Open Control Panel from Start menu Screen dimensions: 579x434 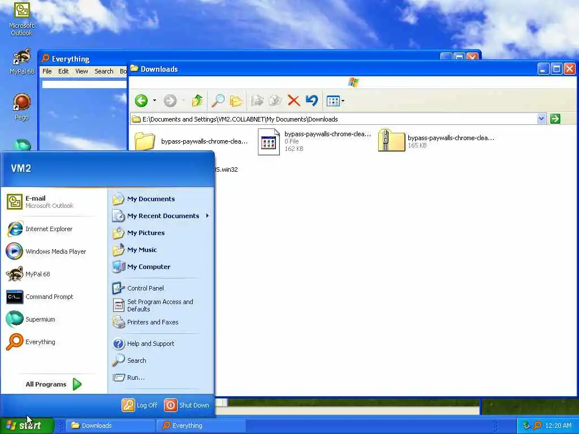tap(161, 288)
